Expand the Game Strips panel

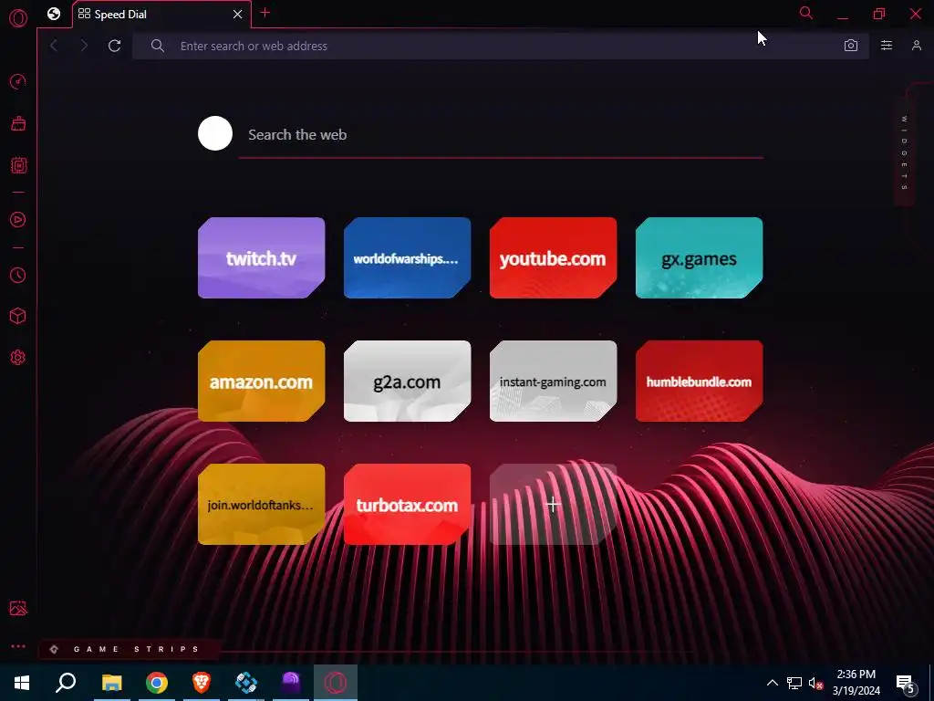pos(128,649)
